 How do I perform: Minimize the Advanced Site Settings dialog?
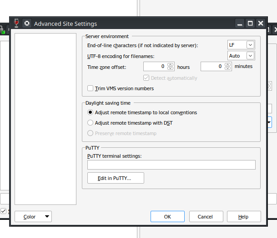(x=240, y=23)
